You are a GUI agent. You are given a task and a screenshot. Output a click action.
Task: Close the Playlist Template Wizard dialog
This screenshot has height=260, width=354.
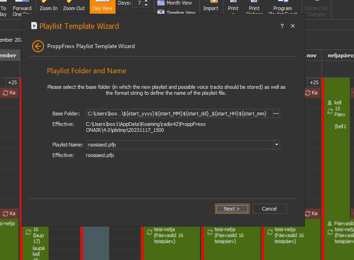coord(293,26)
